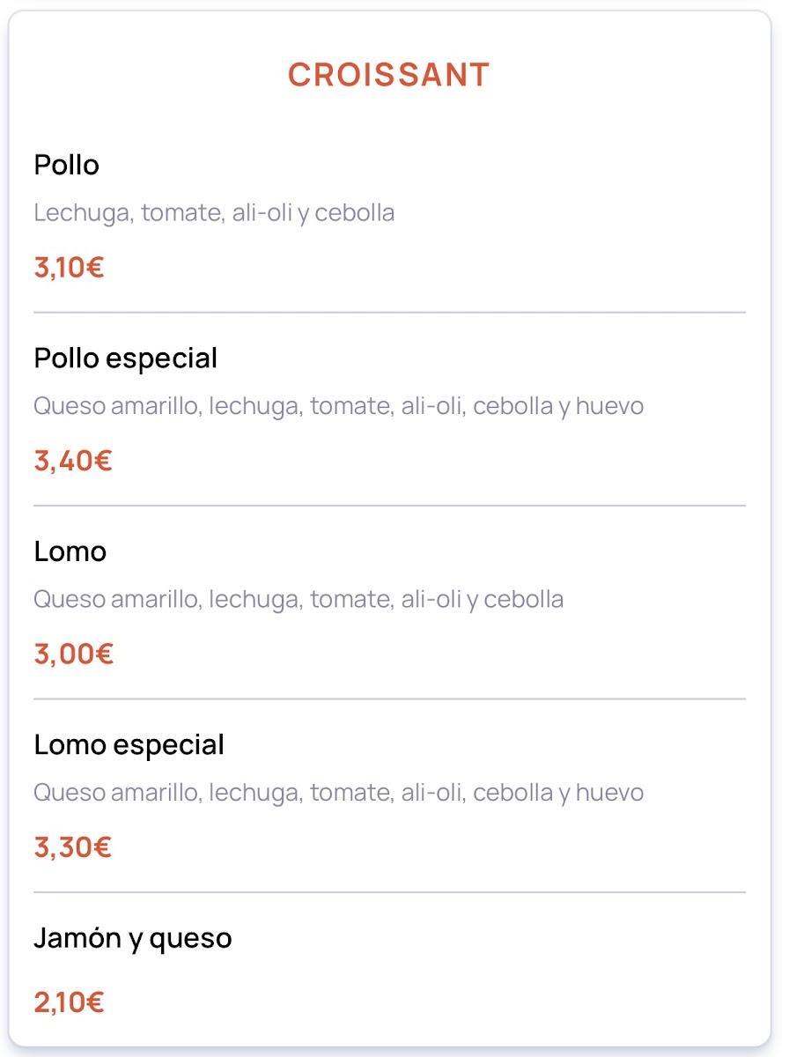
Task: Click the divider line above the Lomo title
Action: click(x=389, y=506)
